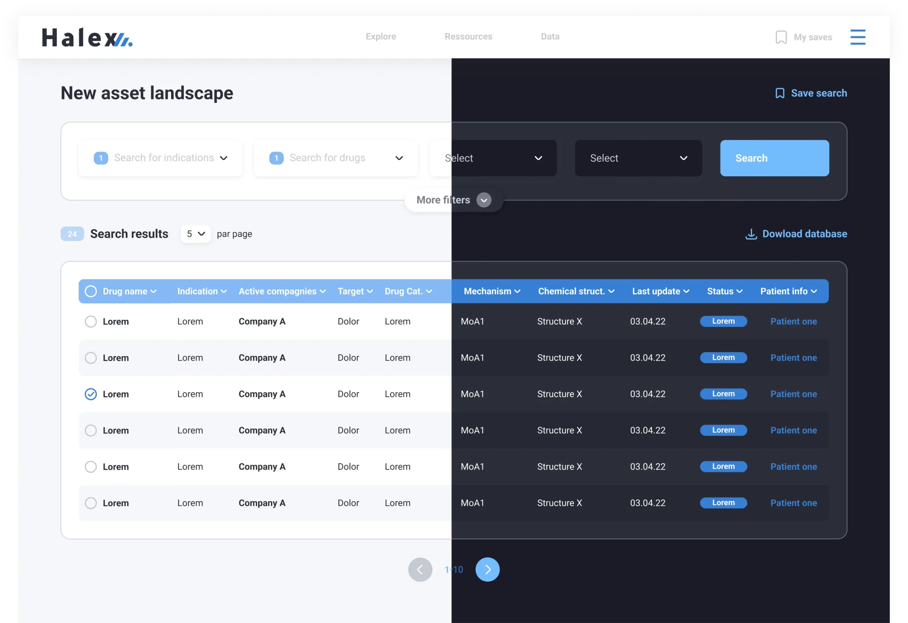Go to next page arrow

pyautogui.click(x=487, y=569)
